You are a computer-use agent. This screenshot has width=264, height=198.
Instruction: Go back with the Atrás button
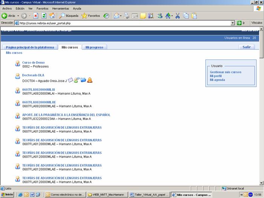pos(8,16)
